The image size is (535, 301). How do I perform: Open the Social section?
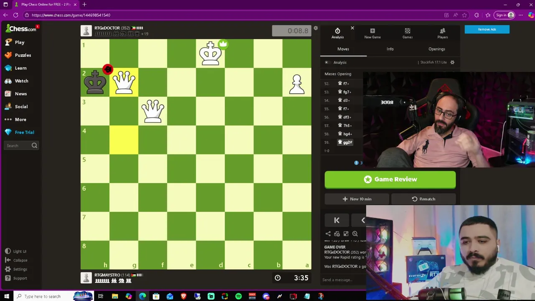click(x=16, y=107)
